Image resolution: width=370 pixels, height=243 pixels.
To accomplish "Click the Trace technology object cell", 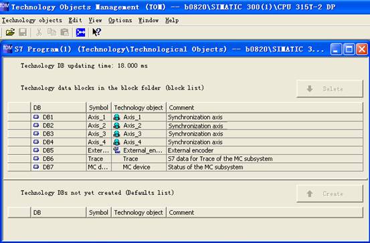I will tap(138, 159).
